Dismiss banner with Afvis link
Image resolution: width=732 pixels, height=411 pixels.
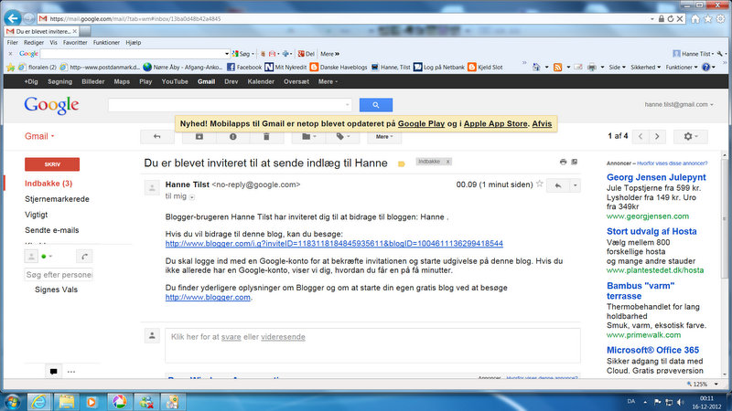coord(542,123)
